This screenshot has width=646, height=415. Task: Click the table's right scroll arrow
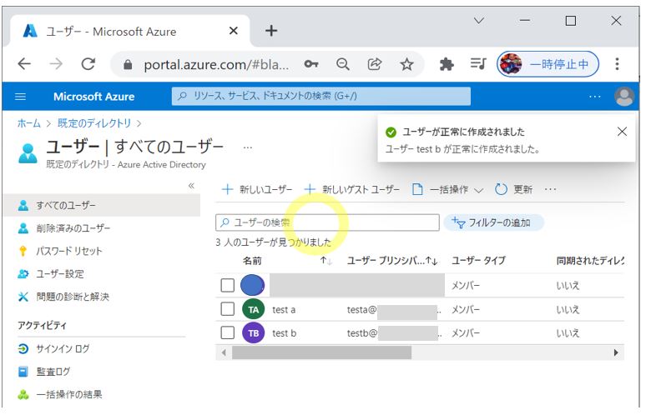[616, 352]
